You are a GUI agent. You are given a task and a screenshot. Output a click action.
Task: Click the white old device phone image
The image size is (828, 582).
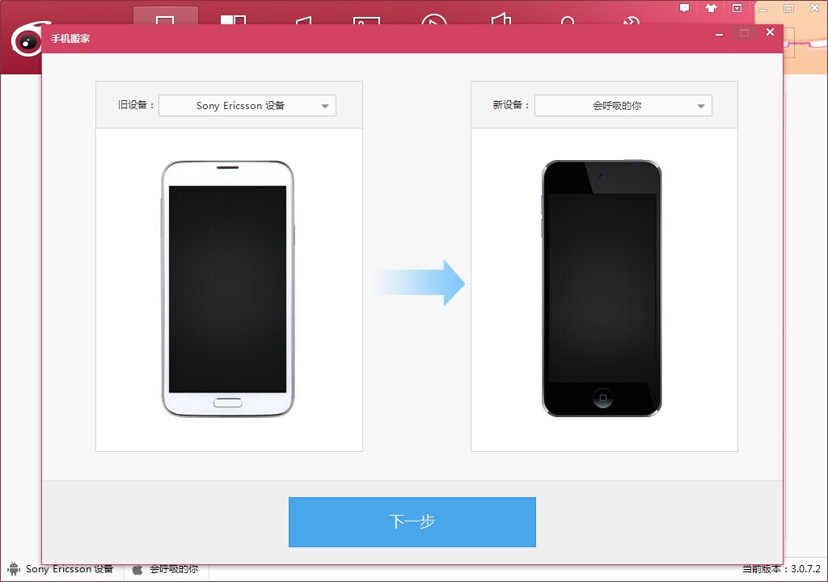tap(228, 289)
